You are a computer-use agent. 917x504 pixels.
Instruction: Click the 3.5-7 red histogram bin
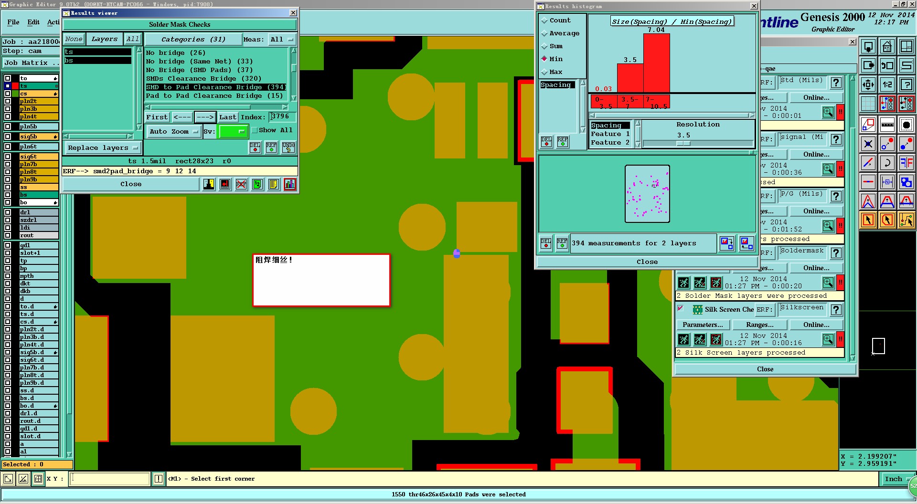tap(630, 102)
